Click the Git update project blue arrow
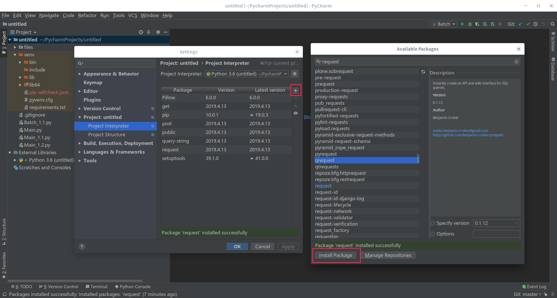This screenshot has height=298, width=557. pyautogui.click(x=520, y=24)
